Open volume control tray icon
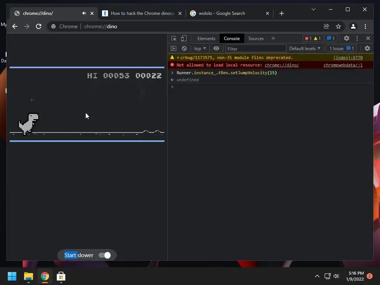Image resolution: width=380 pixels, height=285 pixels. [336, 276]
